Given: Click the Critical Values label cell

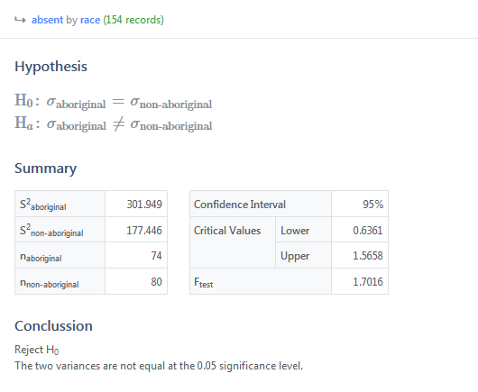Looking at the screenshot, I should point(233,242).
